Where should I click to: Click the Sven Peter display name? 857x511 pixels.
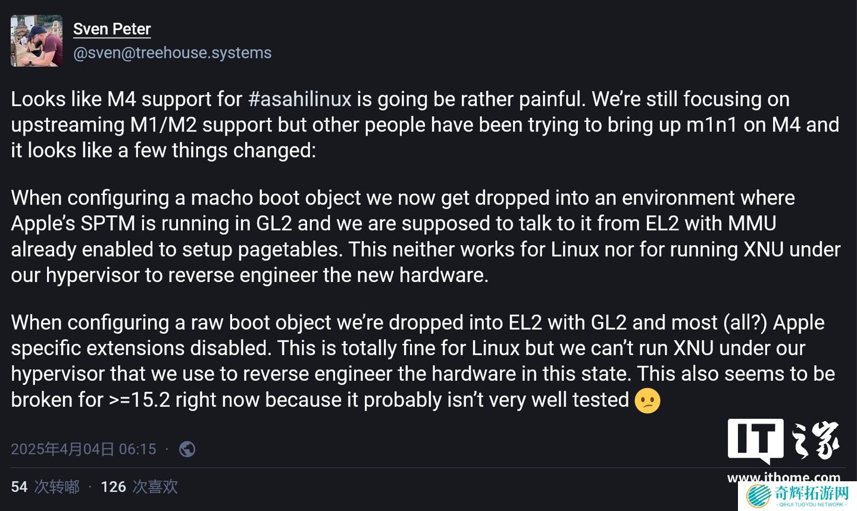(x=112, y=29)
